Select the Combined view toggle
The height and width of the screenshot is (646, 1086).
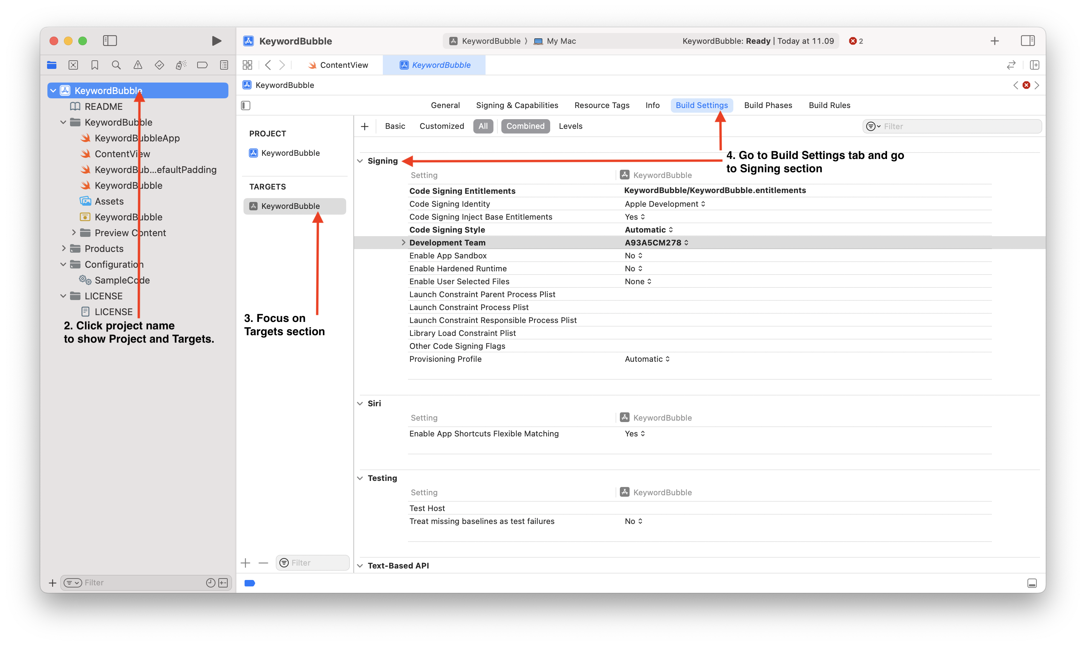point(525,126)
